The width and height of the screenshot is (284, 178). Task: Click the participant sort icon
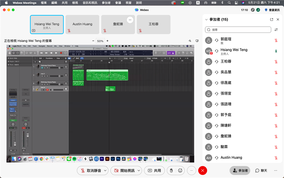click(276, 30)
